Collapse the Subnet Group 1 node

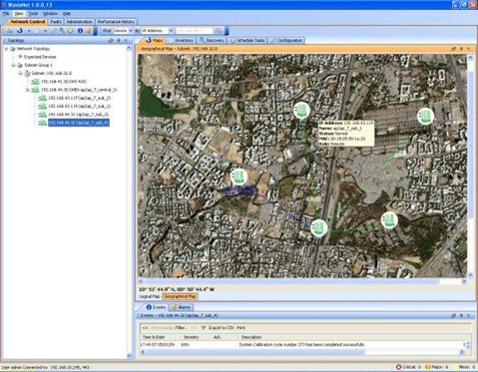(x=13, y=65)
